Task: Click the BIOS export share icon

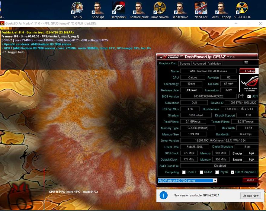Action: pyautogui.click(x=241, y=96)
